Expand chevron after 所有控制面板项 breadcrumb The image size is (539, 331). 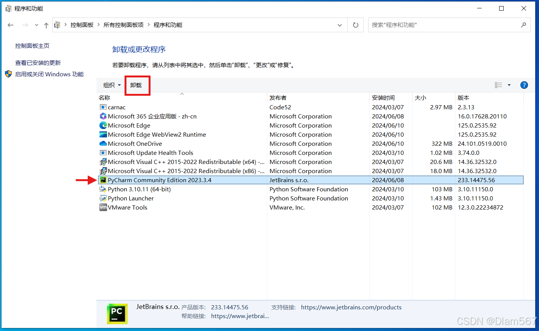coord(149,25)
